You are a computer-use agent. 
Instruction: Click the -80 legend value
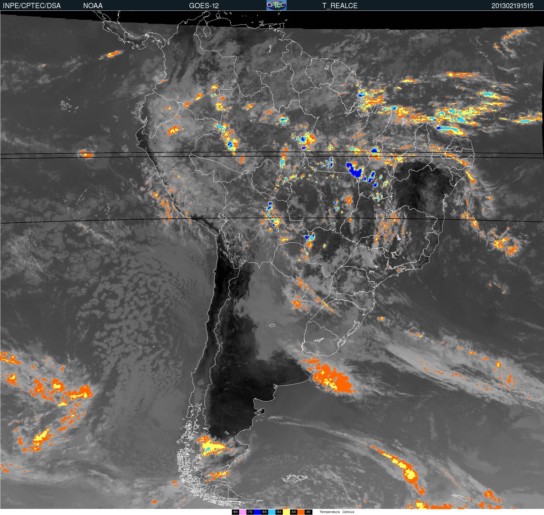235,512
